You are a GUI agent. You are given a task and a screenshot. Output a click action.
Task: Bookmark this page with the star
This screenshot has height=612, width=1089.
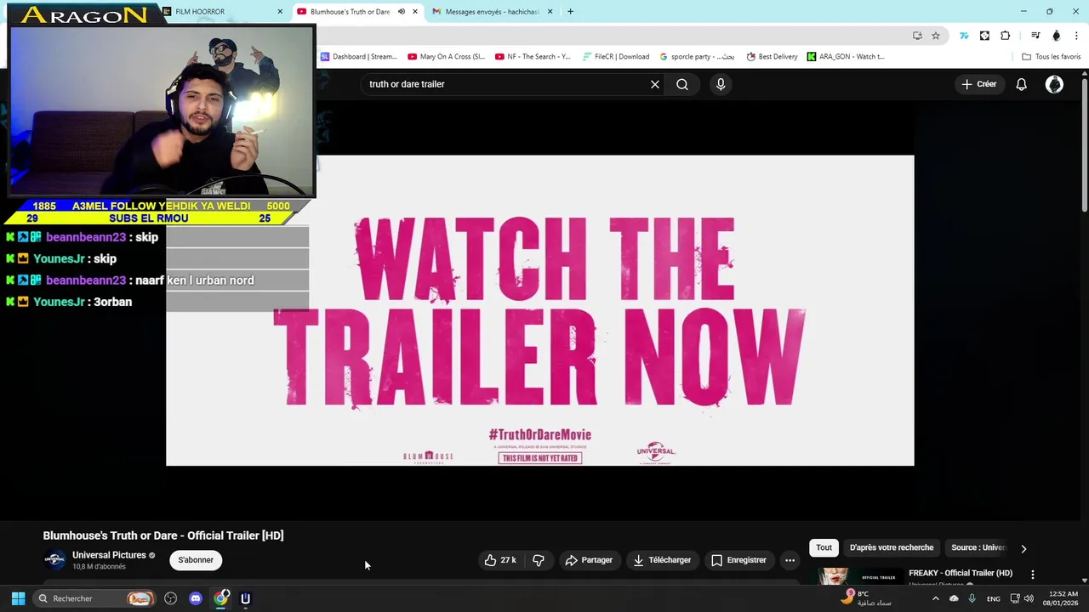pos(936,36)
